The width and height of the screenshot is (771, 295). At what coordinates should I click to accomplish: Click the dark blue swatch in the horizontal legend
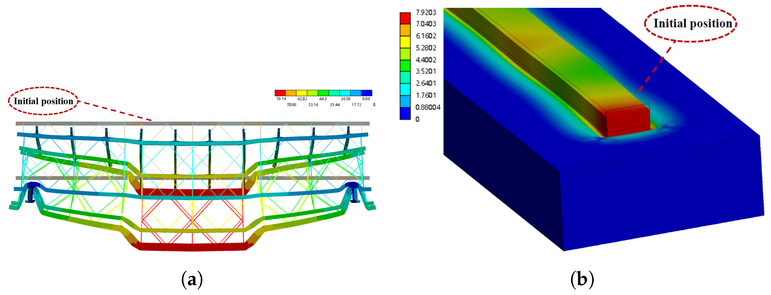pos(366,93)
